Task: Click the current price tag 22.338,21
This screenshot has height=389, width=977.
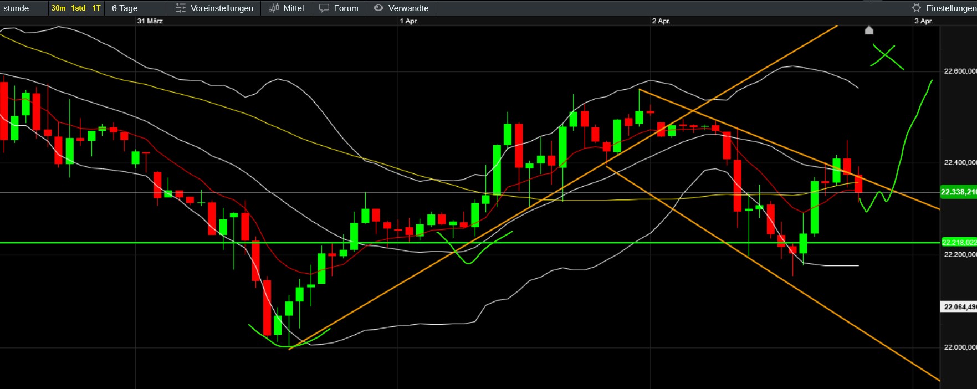Action: click(x=959, y=192)
